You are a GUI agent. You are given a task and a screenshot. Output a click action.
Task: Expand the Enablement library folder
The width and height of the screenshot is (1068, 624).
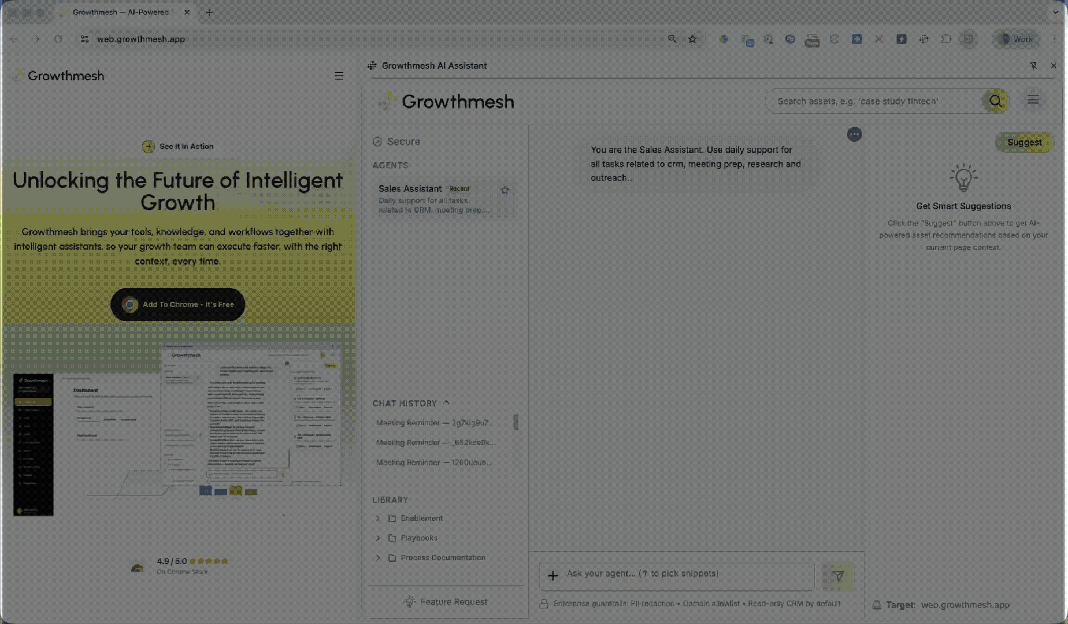pos(378,518)
